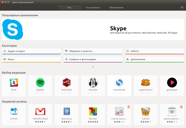
Task: Click the Node-RED name label
Action: tap(67, 90)
